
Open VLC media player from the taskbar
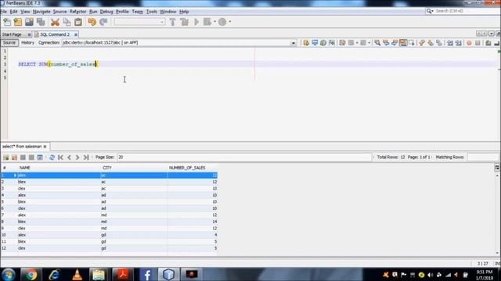click(x=77, y=274)
